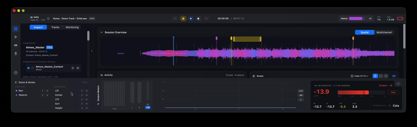Click the orange timeline marker
This screenshot has height=127, width=417.
353,38
